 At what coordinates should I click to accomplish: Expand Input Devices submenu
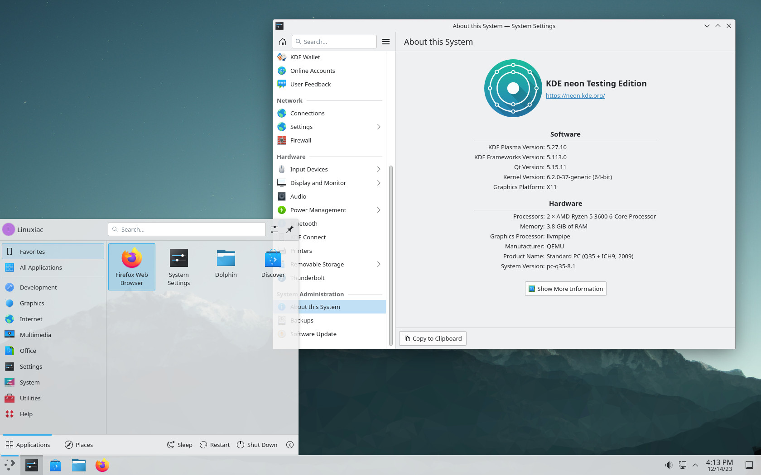point(379,169)
